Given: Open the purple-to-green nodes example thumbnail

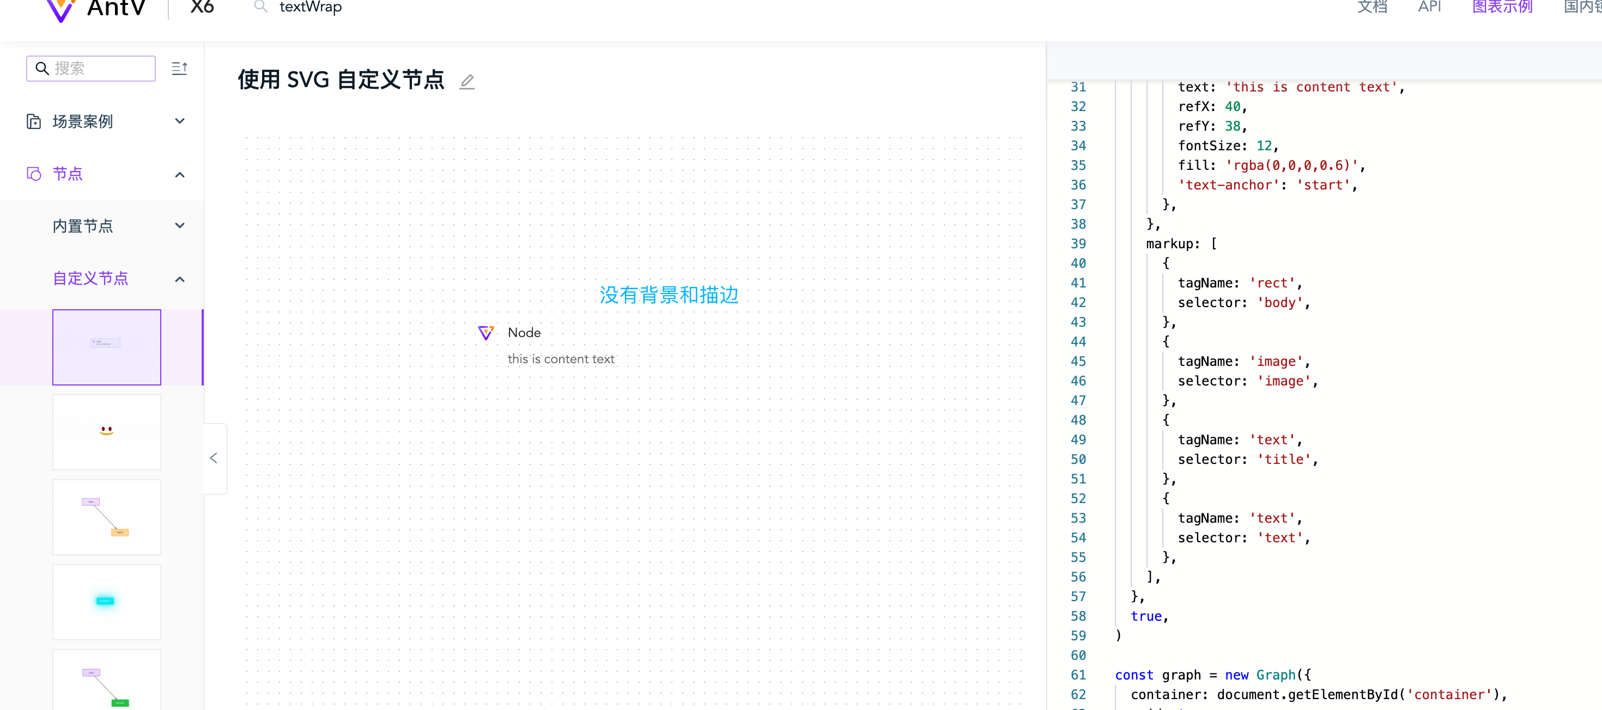Looking at the screenshot, I should [x=107, y=680].
